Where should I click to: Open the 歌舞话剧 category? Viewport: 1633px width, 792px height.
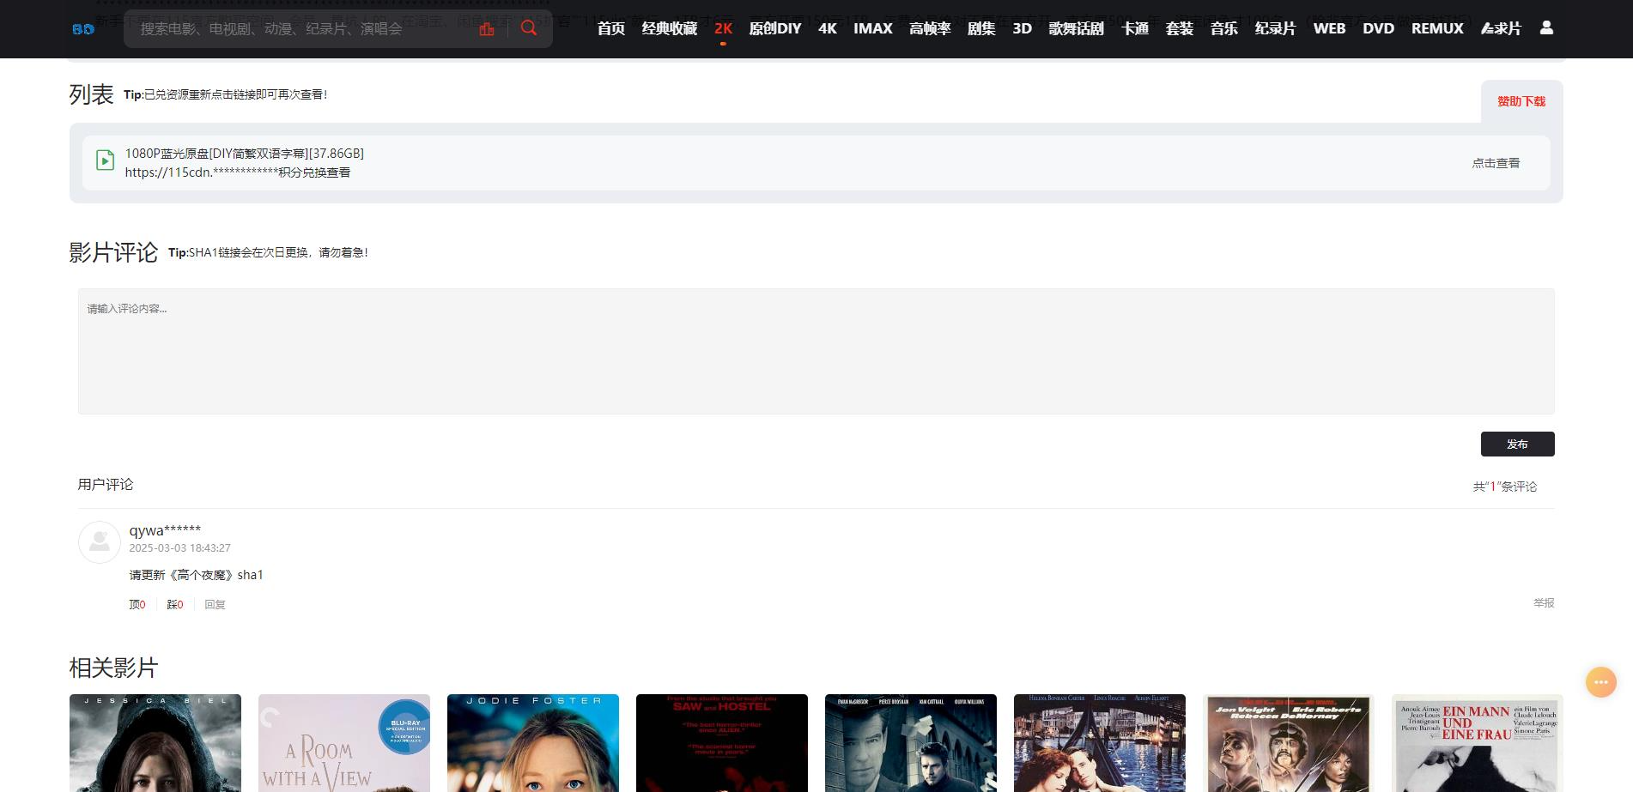(x=1076, y=28)
